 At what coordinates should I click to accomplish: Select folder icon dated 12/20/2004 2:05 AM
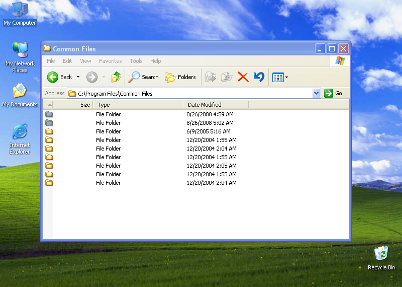(49, 166)
